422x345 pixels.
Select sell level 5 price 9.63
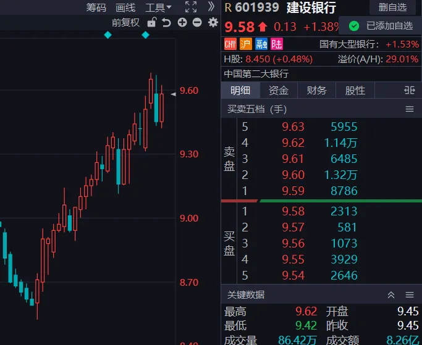coord(293,127)
